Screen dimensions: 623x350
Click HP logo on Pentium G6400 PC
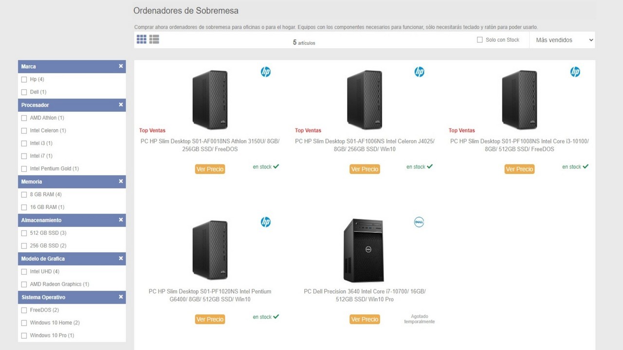point(265,222)
